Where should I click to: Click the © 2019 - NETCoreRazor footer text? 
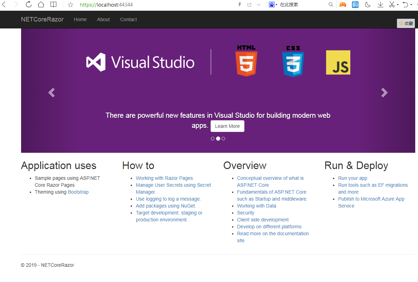(47, 265)
